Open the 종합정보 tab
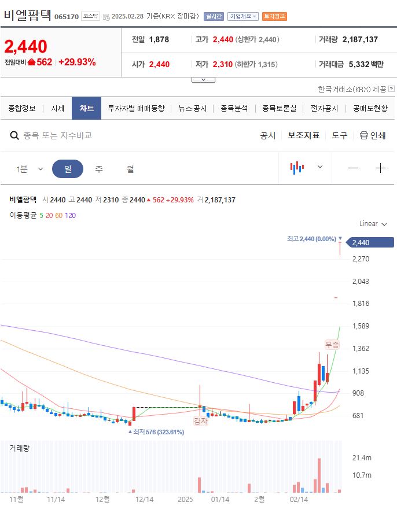397x517 pixels. point(22,108)
